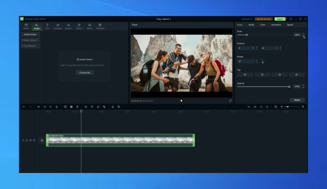This screenshot has width=327, height=189.
Task: Click the diamond keyframe icon
Action: 77,107
